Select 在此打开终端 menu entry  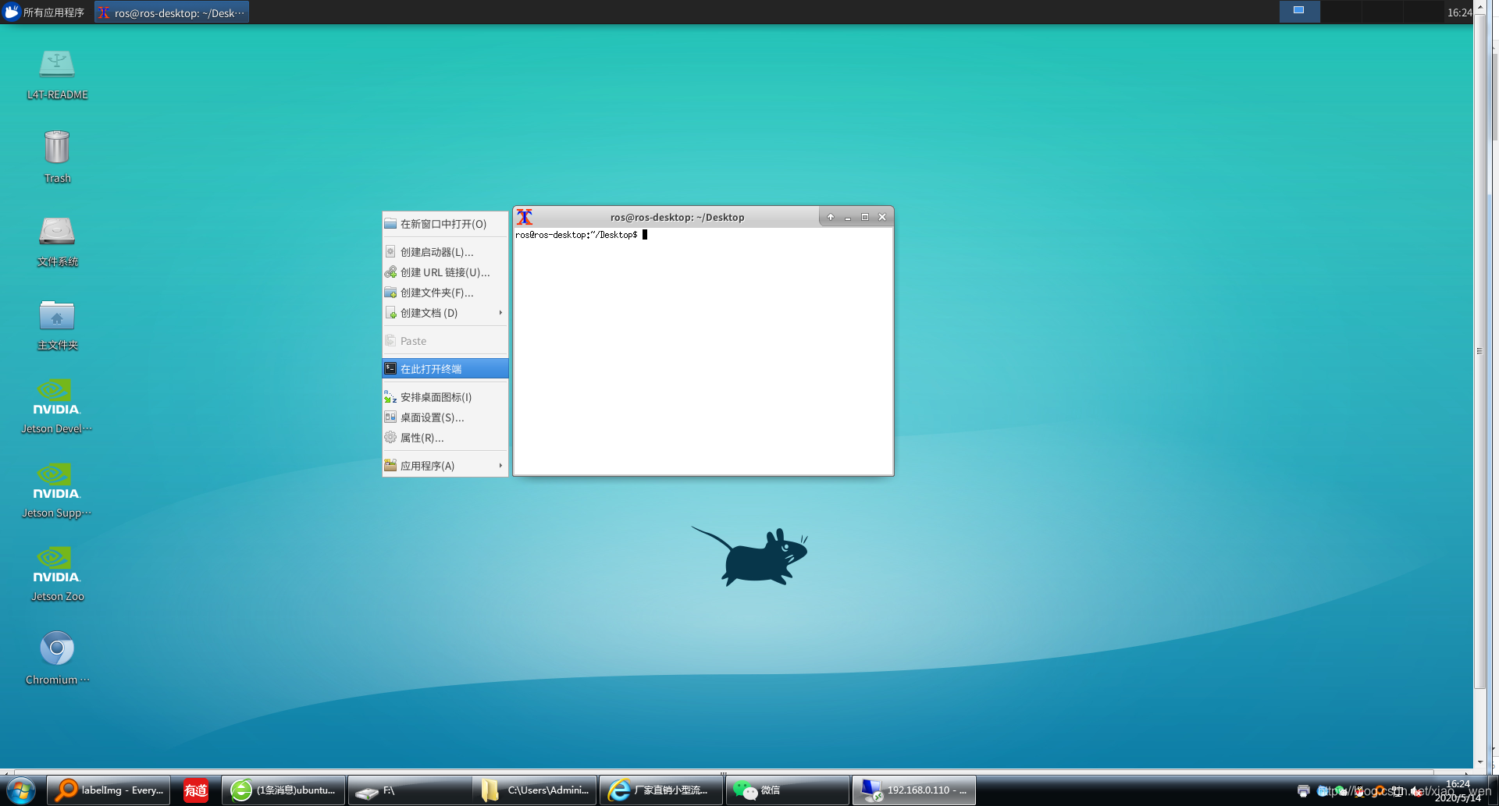click(x=445, y=369)
